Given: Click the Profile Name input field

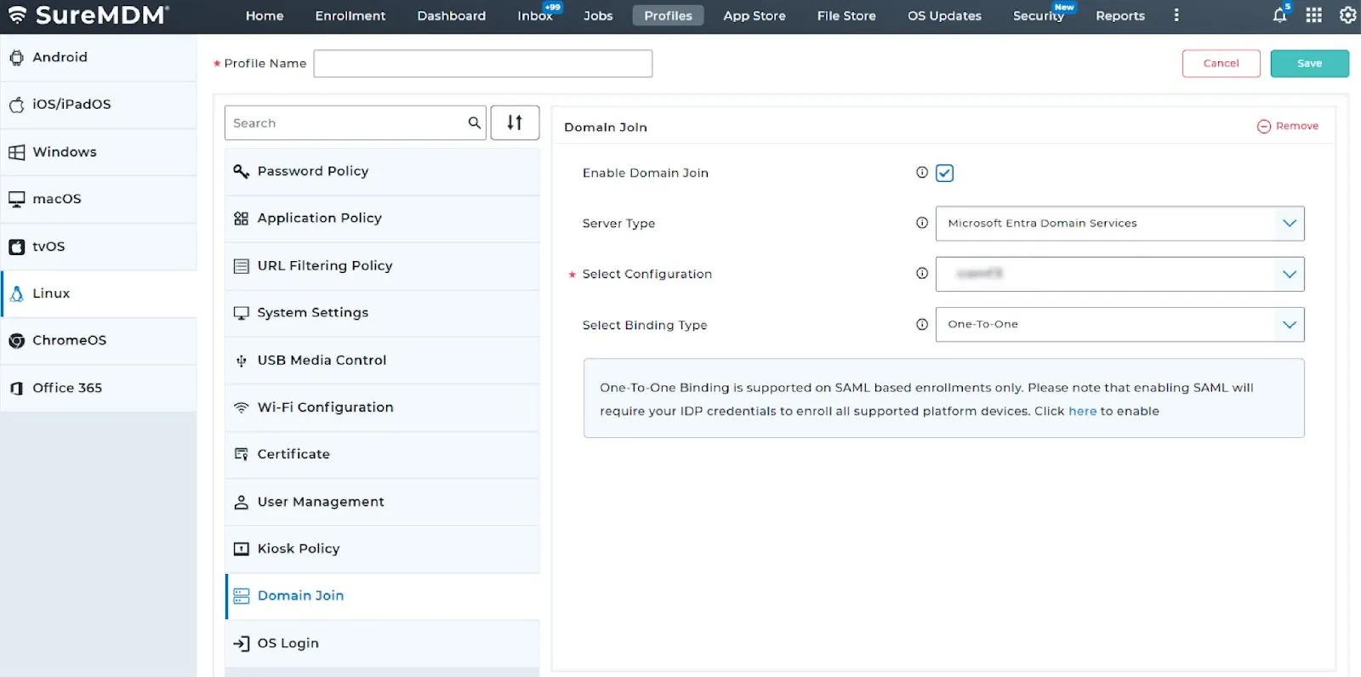Looking at the screenshot, I should point(482,63).
